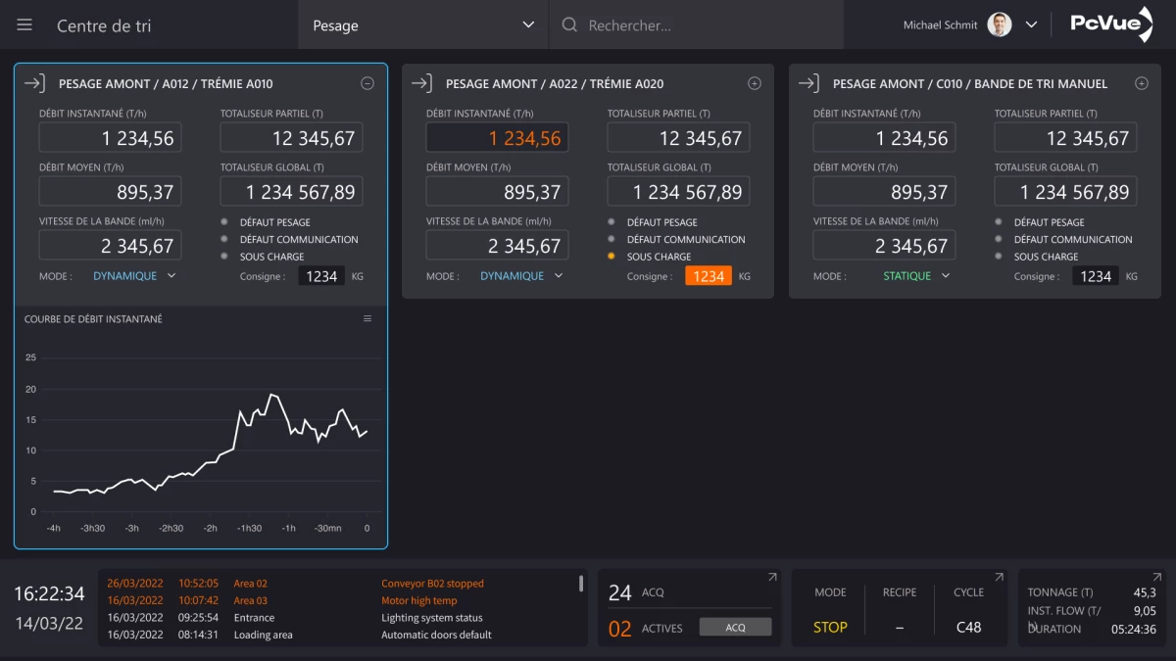
Task: Toggle Sous Charge indicator in Trémie A020
Action: (612, 257)
